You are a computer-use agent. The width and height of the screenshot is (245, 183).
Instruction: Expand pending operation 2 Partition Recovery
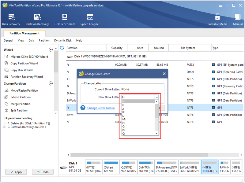tap(4, 127)
